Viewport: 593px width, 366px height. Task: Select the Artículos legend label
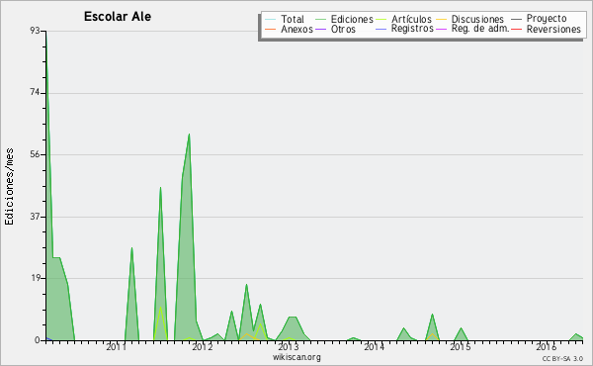point(411,19)
